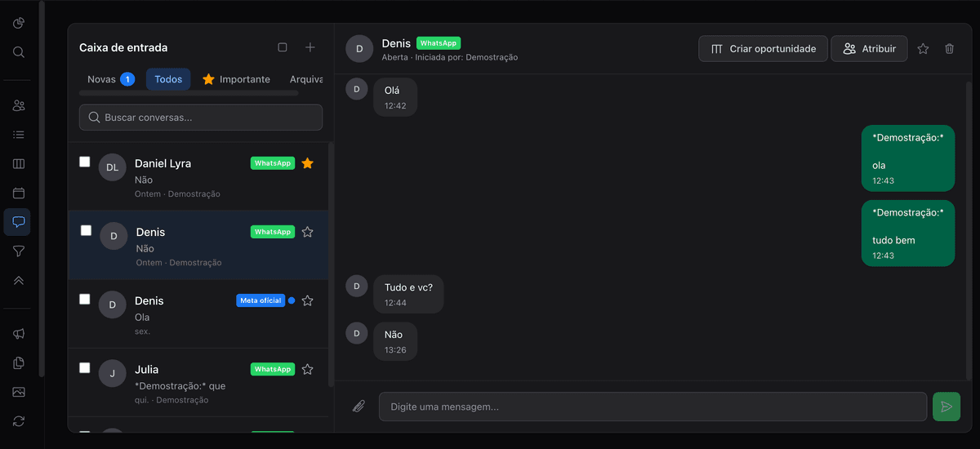Screen dimensions: 980x449
Task: Star the conversation in the chat header
Action: pos(923,49)
